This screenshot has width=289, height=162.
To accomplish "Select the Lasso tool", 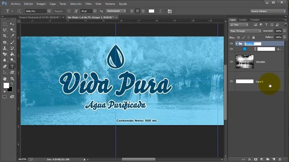I will pyautogui.click(x=5, y=30).
